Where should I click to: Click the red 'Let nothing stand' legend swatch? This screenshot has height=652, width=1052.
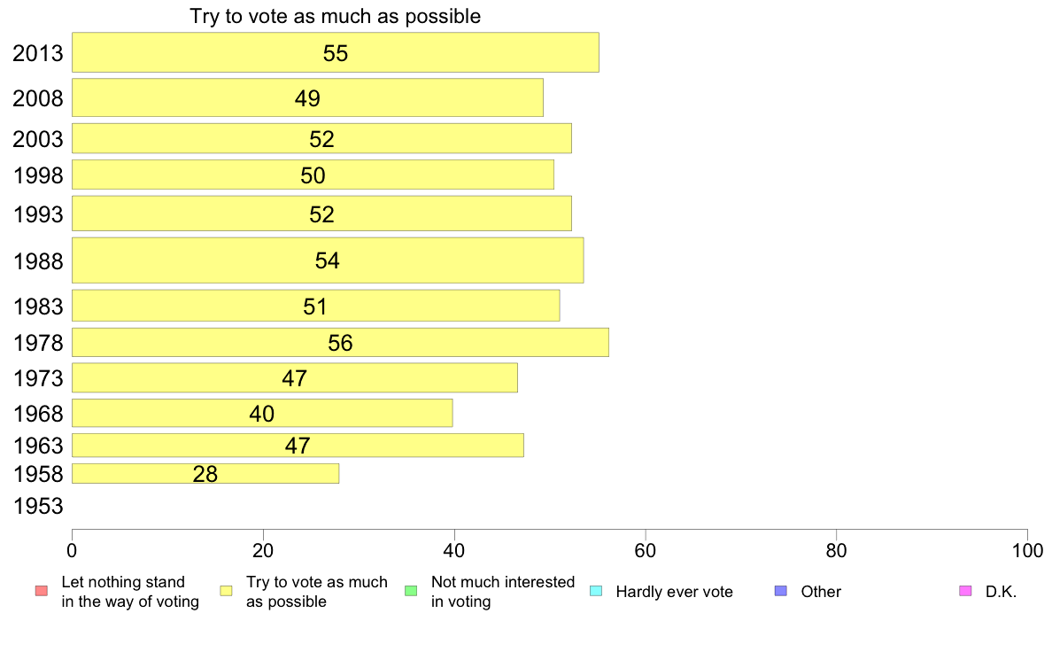(x=42, y=591)
